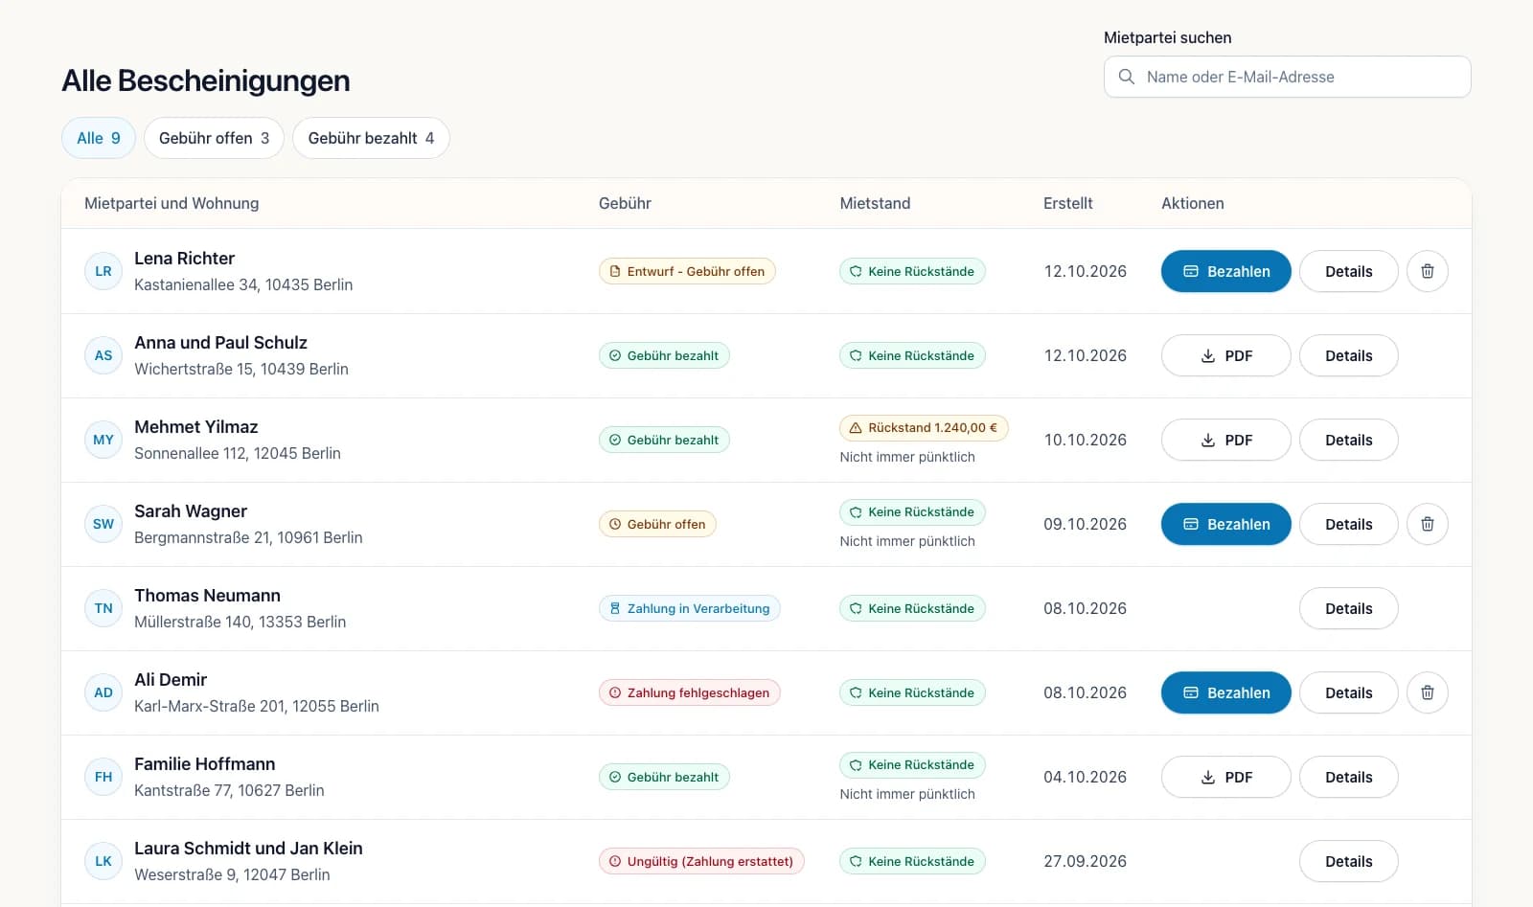Click the 'Entwurf - Gebühr offen' badge
Viewport: 1533px width, 907px height.
tap(687, 271)
